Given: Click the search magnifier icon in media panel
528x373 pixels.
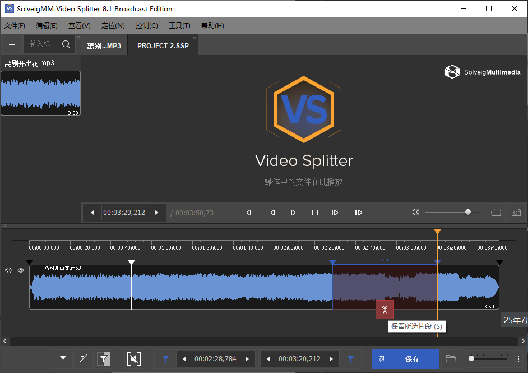Looking at the screenshot, I should pyautogui.click(x=66, y=44).
